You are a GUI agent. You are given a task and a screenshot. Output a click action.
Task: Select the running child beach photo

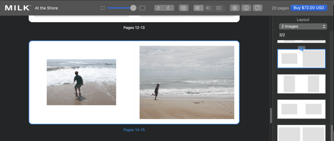187,82
